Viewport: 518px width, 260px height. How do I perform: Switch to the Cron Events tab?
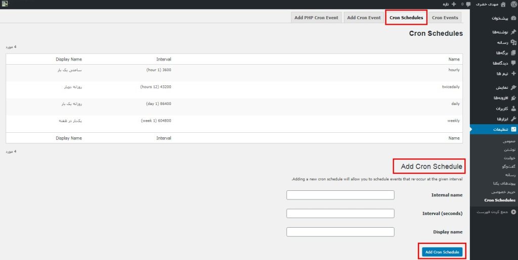pos(445,18)
